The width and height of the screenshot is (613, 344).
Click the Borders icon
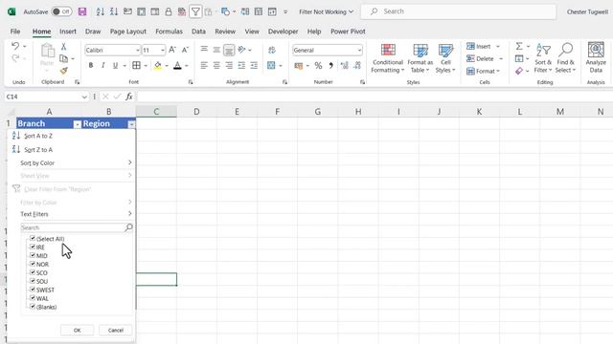point(136,65)
